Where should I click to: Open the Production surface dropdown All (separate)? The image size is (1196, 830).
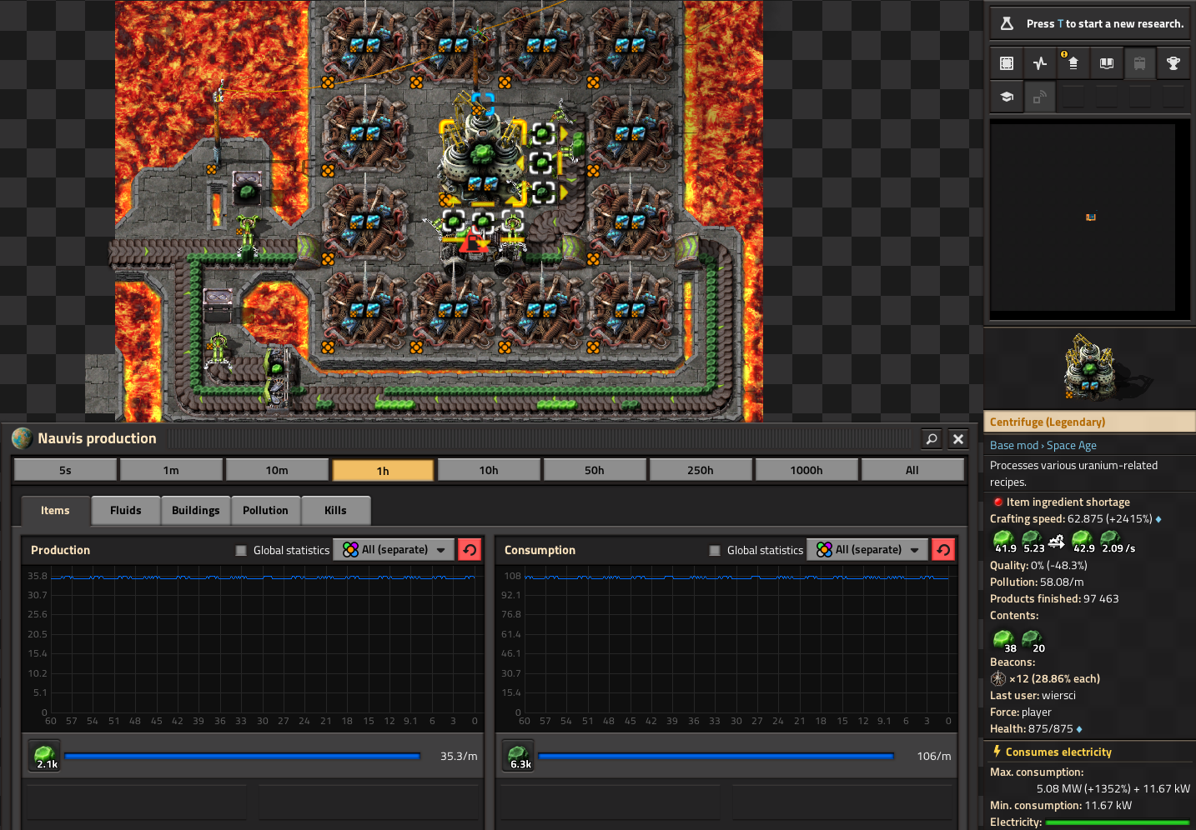tap(393, 549)
